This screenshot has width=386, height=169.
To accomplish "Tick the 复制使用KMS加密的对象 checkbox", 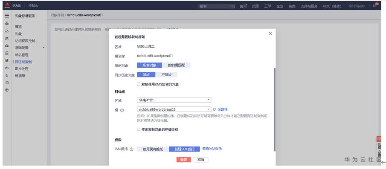I will pos(139,84).
